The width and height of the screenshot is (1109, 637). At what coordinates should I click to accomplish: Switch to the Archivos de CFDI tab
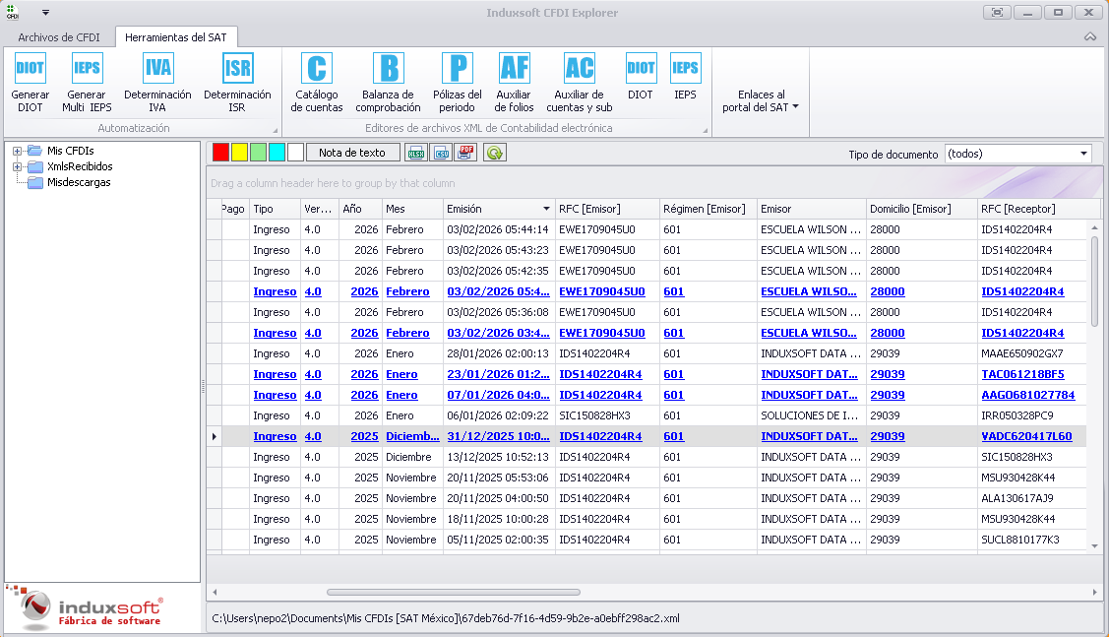(59, 37)
